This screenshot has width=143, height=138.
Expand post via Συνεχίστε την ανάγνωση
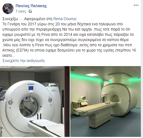23,61
